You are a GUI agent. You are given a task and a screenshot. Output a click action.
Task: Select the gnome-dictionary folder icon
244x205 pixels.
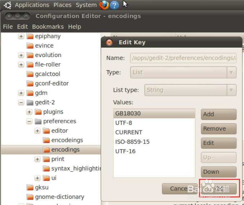[x=30, y=197]
